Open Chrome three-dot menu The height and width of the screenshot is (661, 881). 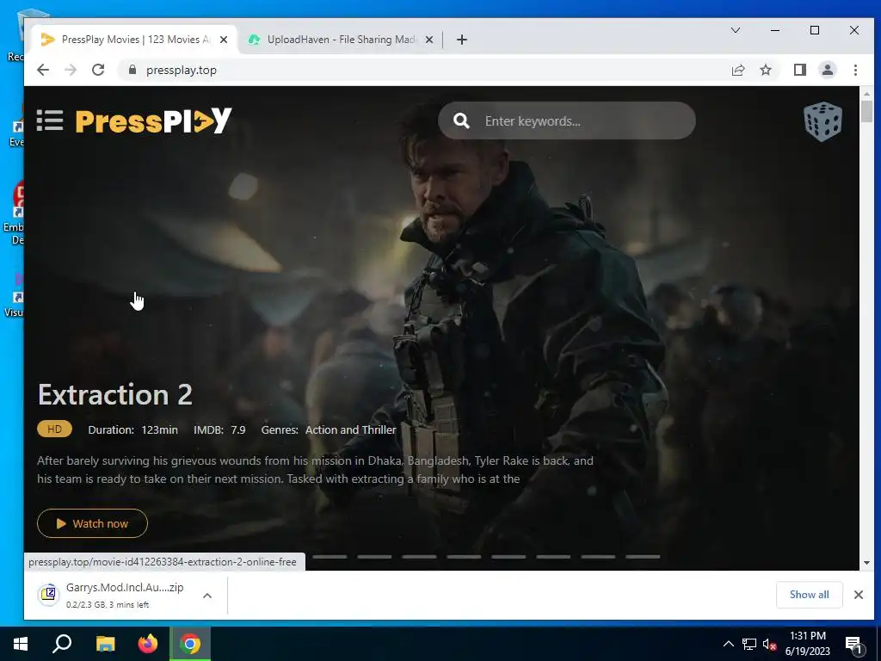coord(856,70)
